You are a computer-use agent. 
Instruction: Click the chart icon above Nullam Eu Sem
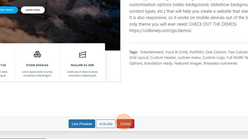82,54
